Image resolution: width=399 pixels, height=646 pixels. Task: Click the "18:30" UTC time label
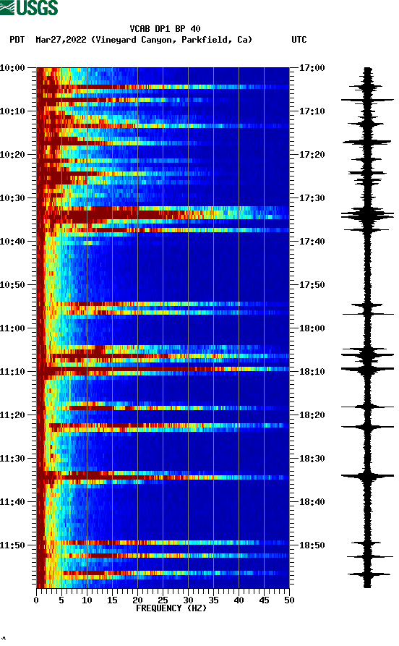click(x=312, y=458)
